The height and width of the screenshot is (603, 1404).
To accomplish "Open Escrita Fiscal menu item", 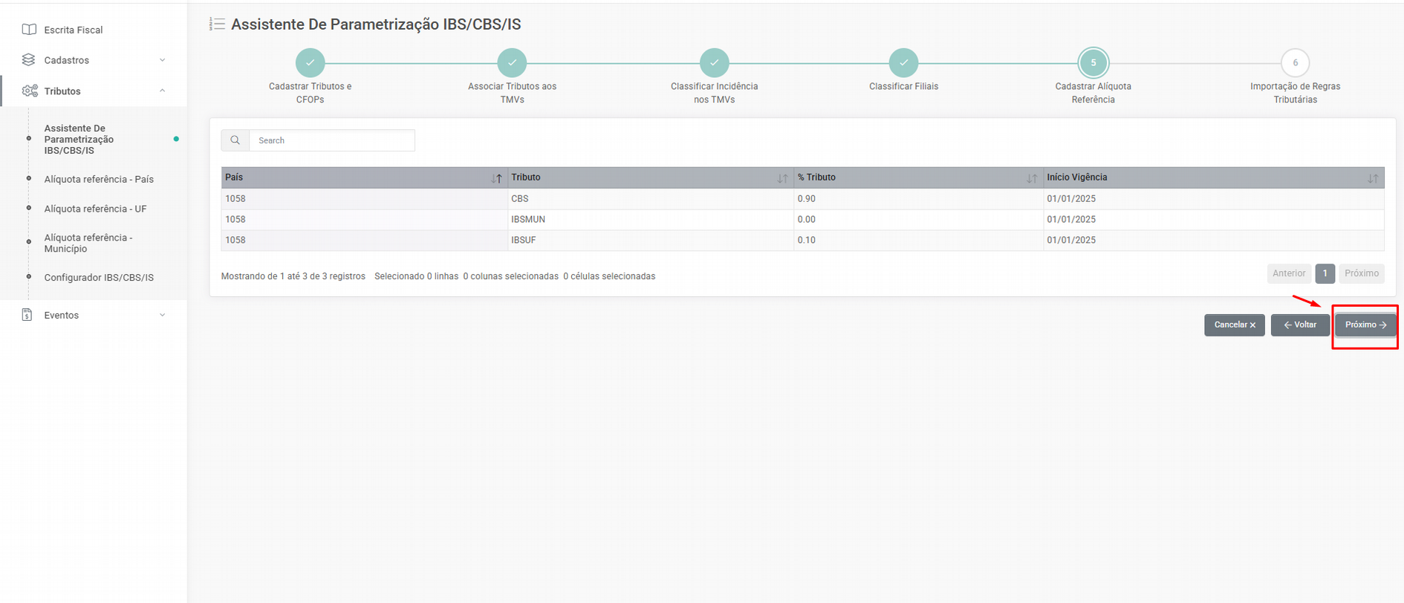I will 74,30.
